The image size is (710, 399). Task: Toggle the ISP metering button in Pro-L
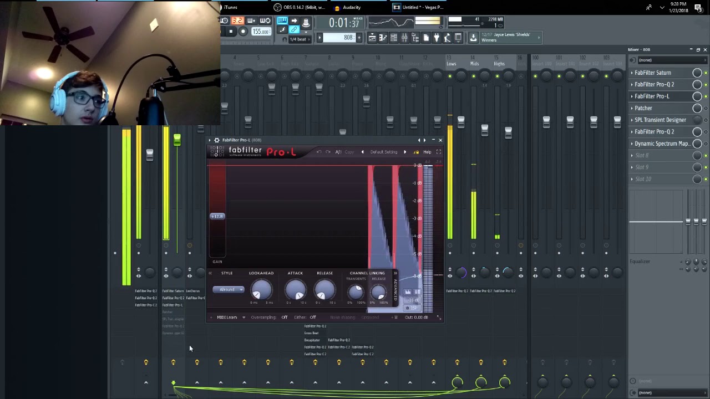(412, 308)
